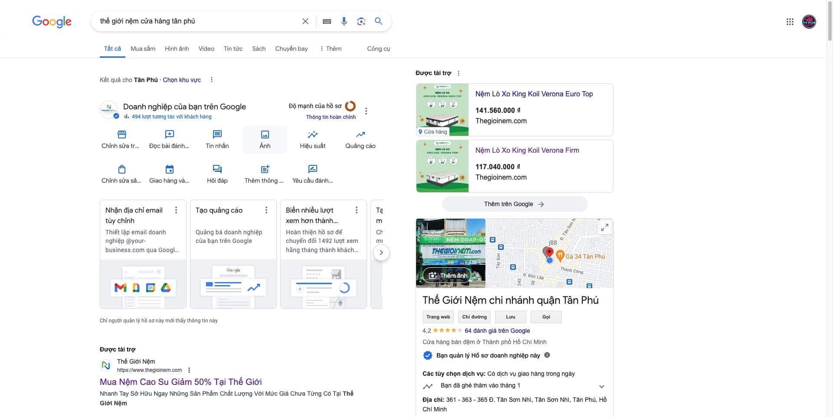This screenshot has width=833, height=417.
Task: Switch to the Mua sắm tab
Action: pyautogui.click(x=143, y=49)
